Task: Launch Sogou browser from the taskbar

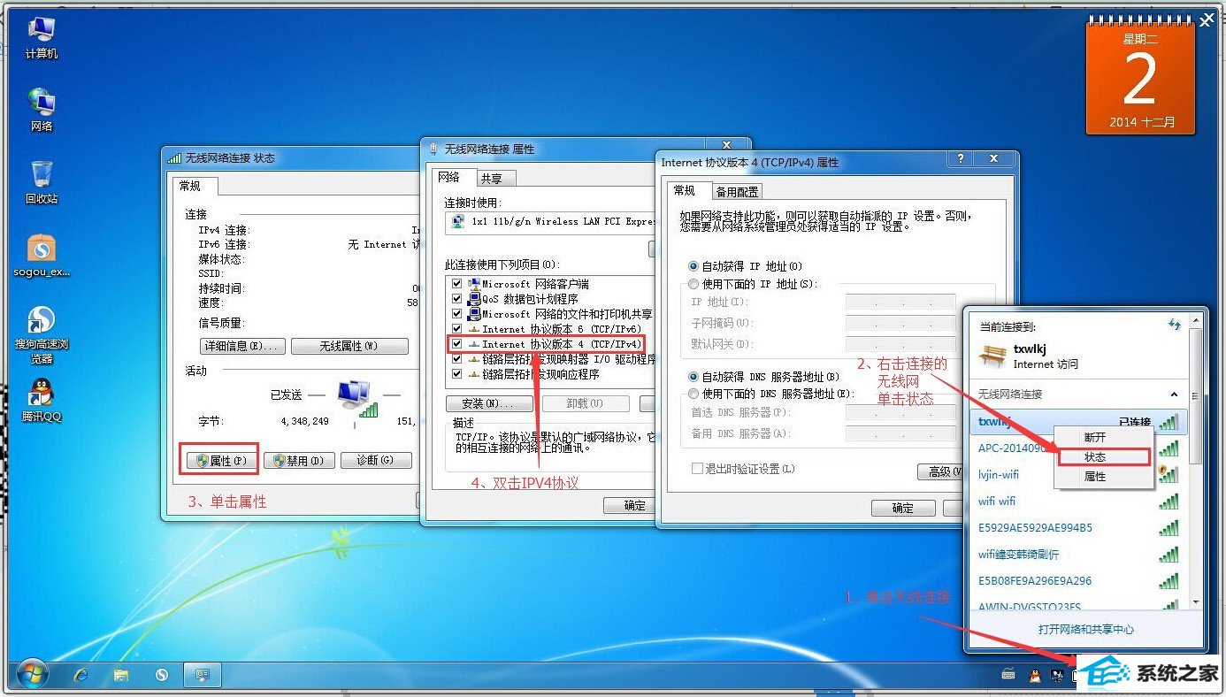Action: tap(162, 675)
